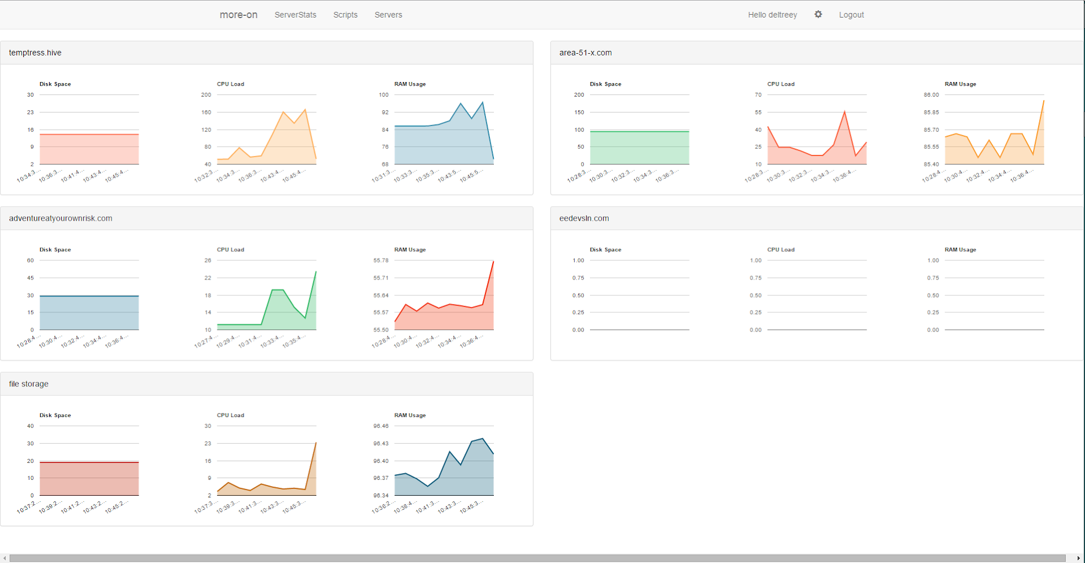Click adventureatyourownrisk.com CPU Load green chart
1085x563 pixels.
266,295
